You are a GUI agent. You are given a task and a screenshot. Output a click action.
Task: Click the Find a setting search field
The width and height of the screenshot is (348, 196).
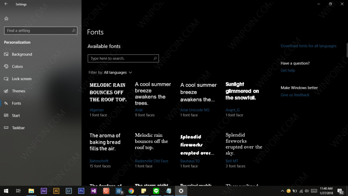40,30
